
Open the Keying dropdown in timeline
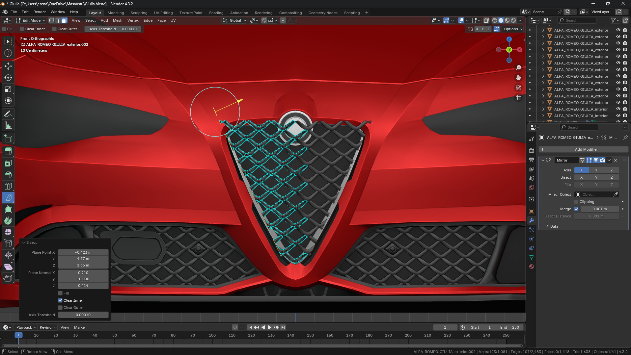click(x=48, y=327)
